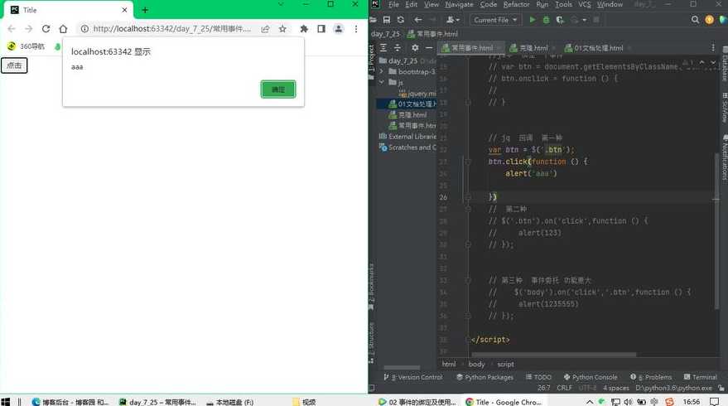Open PyCharm VCS menu
728x406 pixels.
(x=584, y=4)
